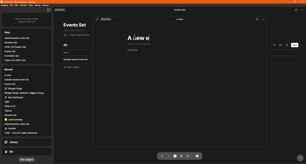The width and height of the screenshot is (306, 164).
Task: Expand the modal to full screen
Action: coord(97,19)
